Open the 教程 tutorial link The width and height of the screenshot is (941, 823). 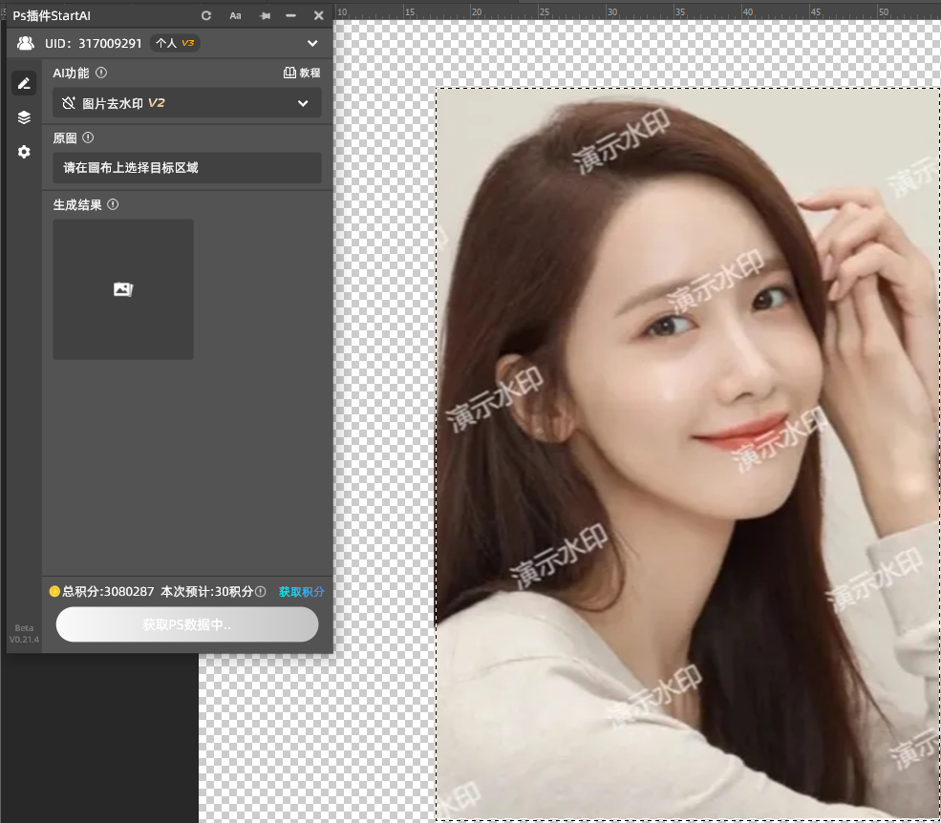tap(302, 73)
